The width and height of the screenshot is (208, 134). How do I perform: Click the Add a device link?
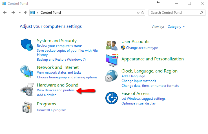[47, 95]
